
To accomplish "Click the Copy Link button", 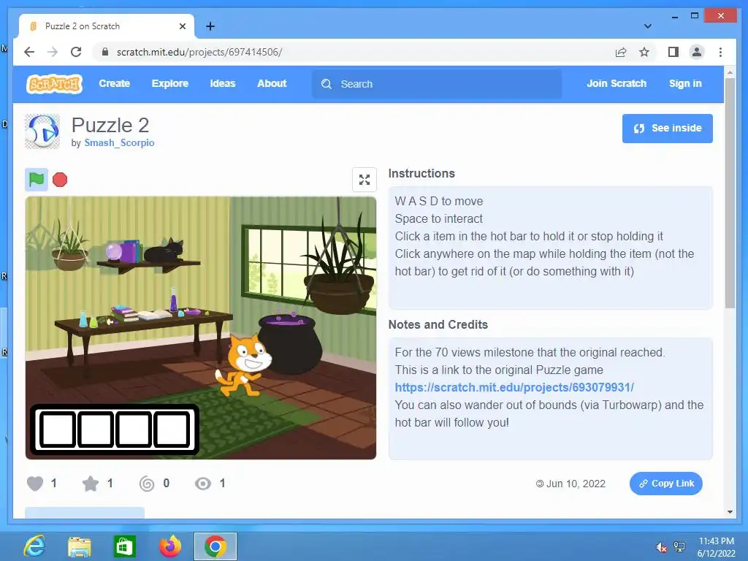I will pos(666,484).
